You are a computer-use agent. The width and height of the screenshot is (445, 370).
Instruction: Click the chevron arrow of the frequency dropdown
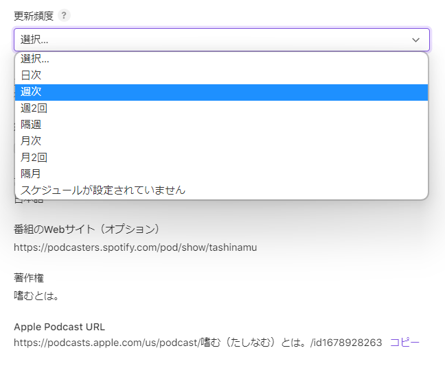(x=415, y=40)
